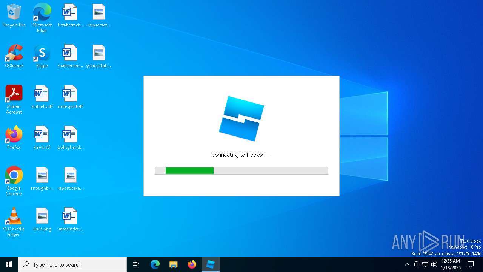Click the Roblox connection progress bar
This screenshot has width=483, height=272.
(x=241, y=171)
